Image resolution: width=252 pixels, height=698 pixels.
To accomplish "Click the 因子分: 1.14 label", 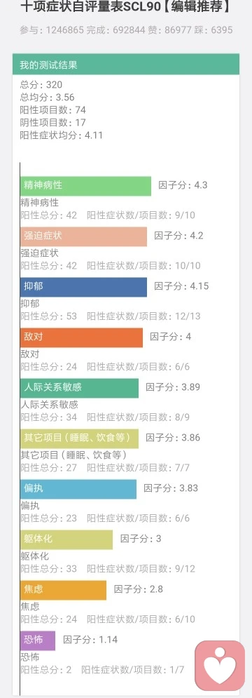I will point(90,640).
